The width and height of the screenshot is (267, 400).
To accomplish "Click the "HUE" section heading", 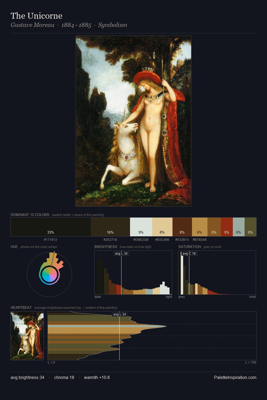I will tap(14, 247).
